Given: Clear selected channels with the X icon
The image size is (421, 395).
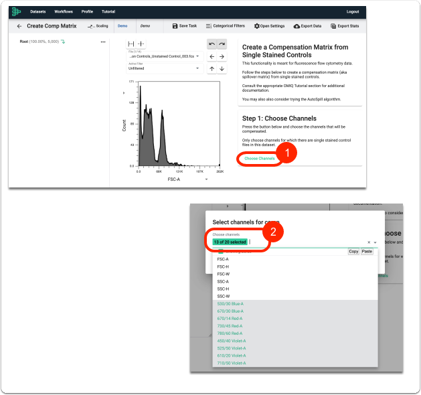Looking at the screenshot, I should (x=369, y=242).
